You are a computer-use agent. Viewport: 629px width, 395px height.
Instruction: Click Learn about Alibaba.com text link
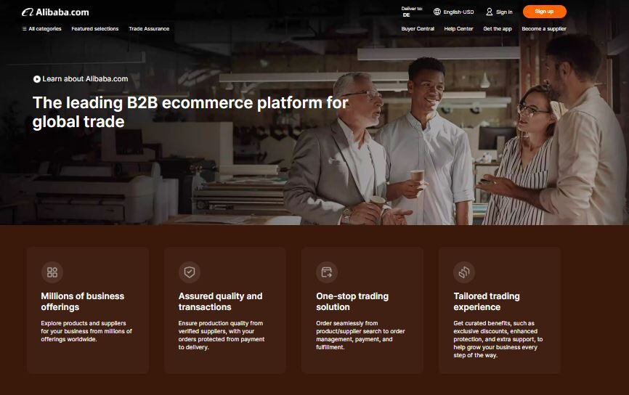pyautogui.click(x=85, y=79)
